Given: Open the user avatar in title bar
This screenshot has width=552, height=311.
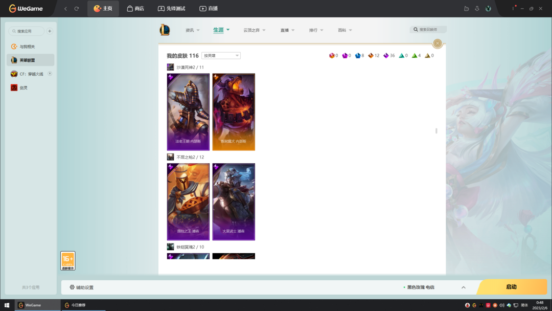Looking at the screenshot, I should 488,9.
